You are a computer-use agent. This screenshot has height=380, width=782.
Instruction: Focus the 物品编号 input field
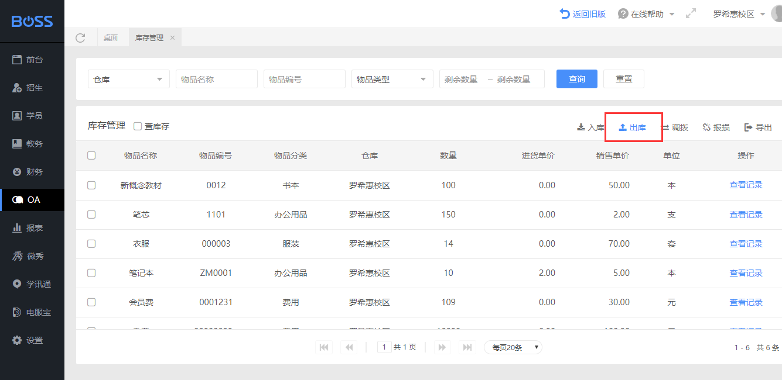tap(305, 79)
